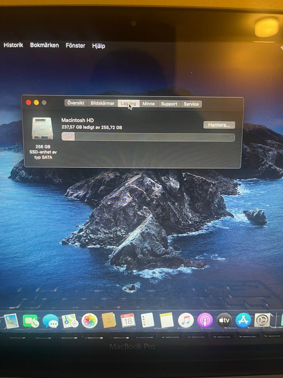Open the Mail app in the Dock

pos(12,321)
